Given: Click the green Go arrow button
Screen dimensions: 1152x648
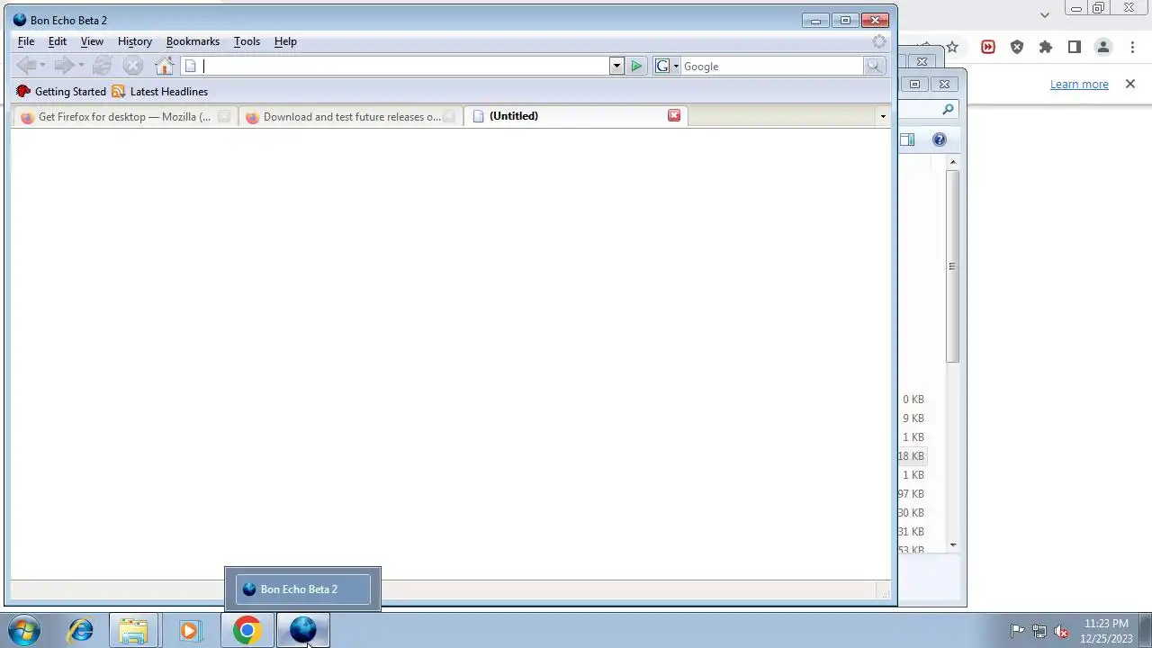Looking at the screenshot, I should coord(636,66).
